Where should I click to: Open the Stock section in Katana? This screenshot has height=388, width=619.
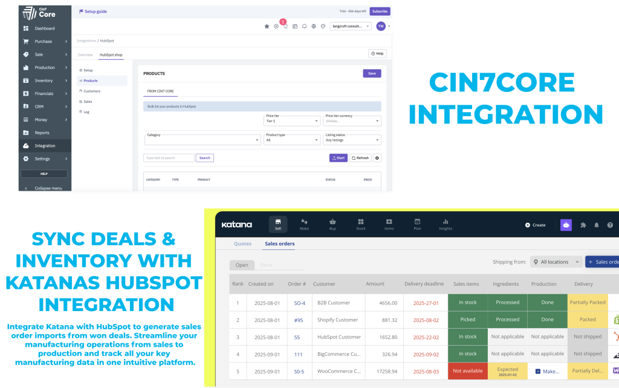click(x=361, y=224)
